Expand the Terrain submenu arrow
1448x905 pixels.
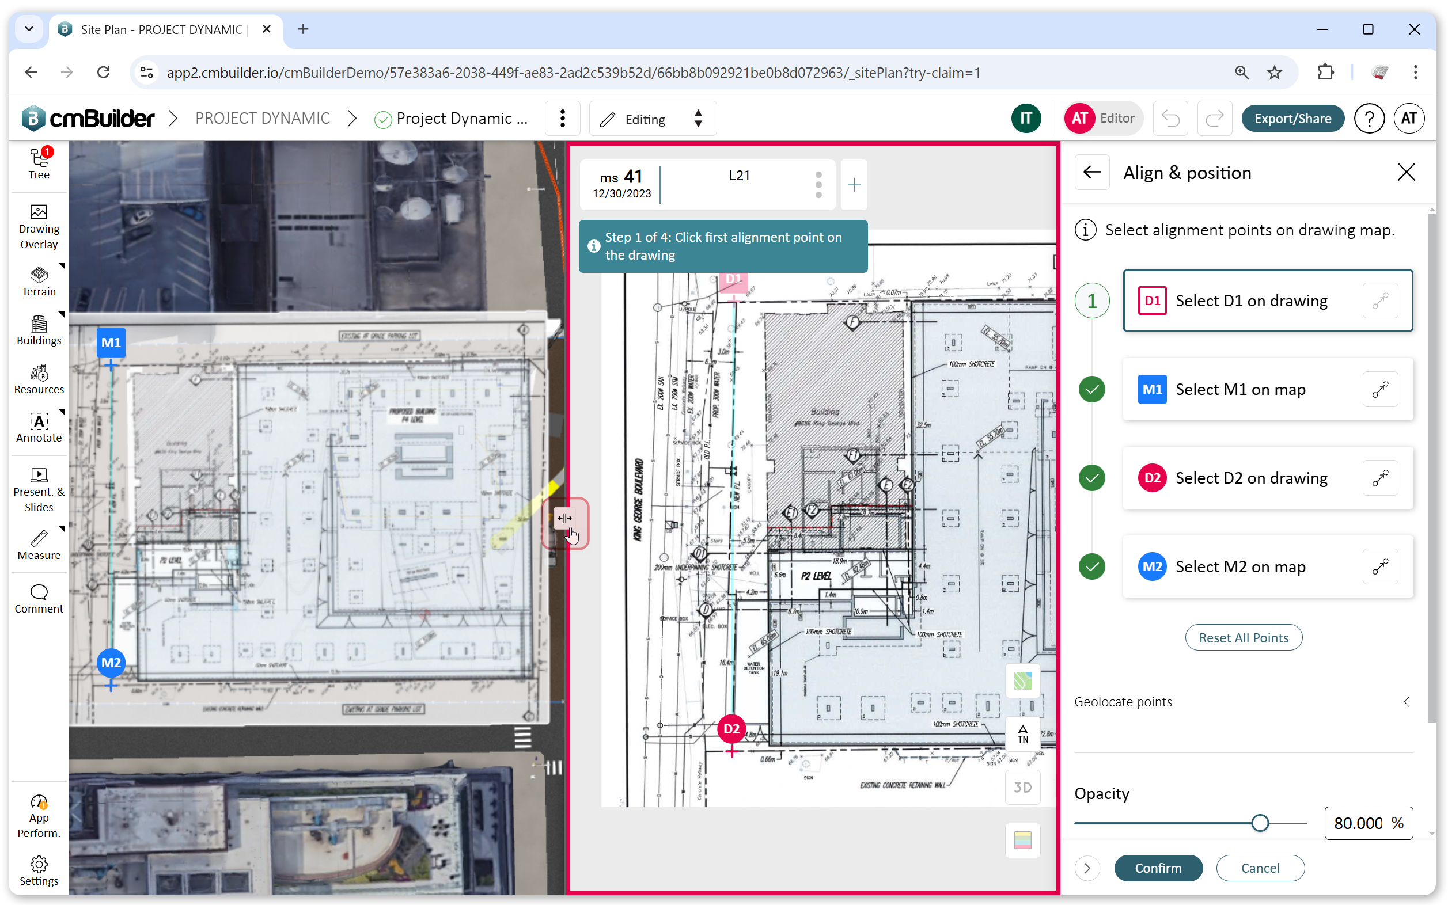(x=61, y=265)
